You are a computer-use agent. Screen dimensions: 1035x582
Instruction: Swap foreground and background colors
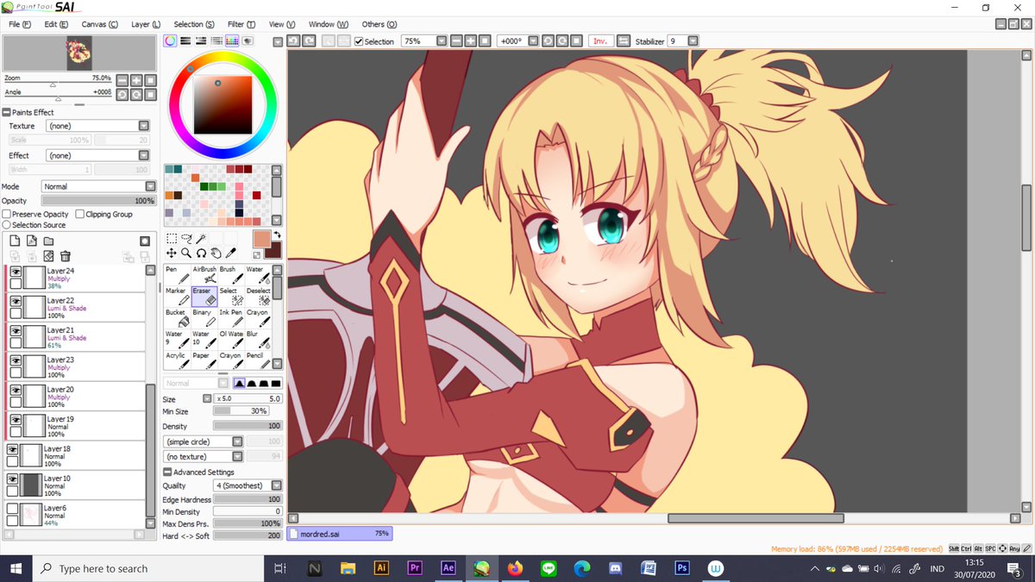click(278, 235)
